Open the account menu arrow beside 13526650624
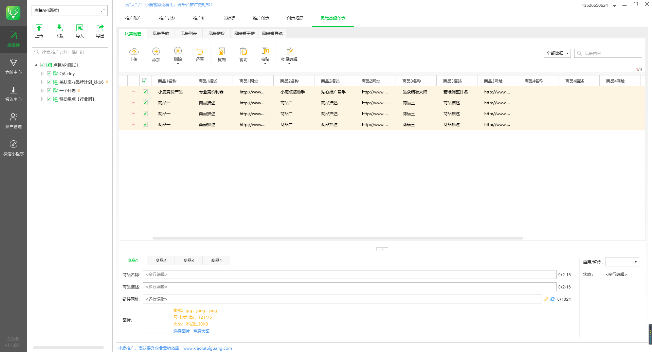Screen dimensions: 652x352 tap(615, 5)
